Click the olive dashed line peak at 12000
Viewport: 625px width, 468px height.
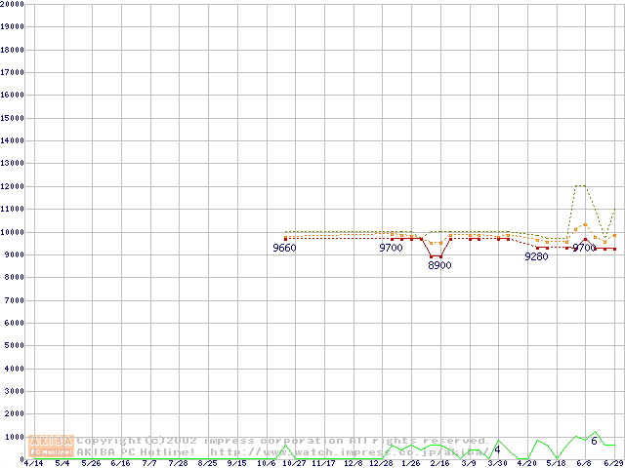pyautogui.click(x=580, y=185)
